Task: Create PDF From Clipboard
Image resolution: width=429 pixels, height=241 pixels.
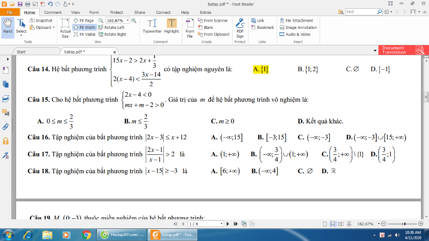Action: [x=213, y=34]
